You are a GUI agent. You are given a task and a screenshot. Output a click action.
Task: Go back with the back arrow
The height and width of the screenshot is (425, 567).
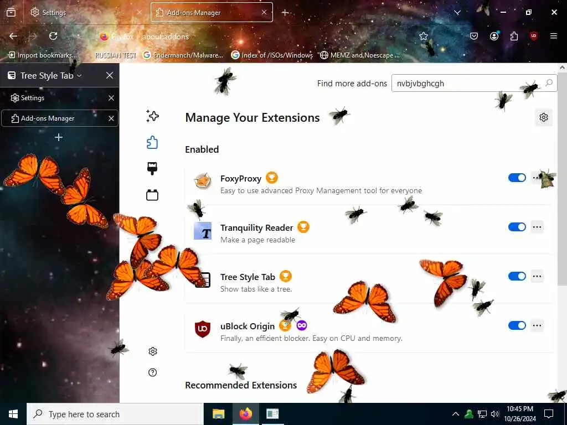13,36
